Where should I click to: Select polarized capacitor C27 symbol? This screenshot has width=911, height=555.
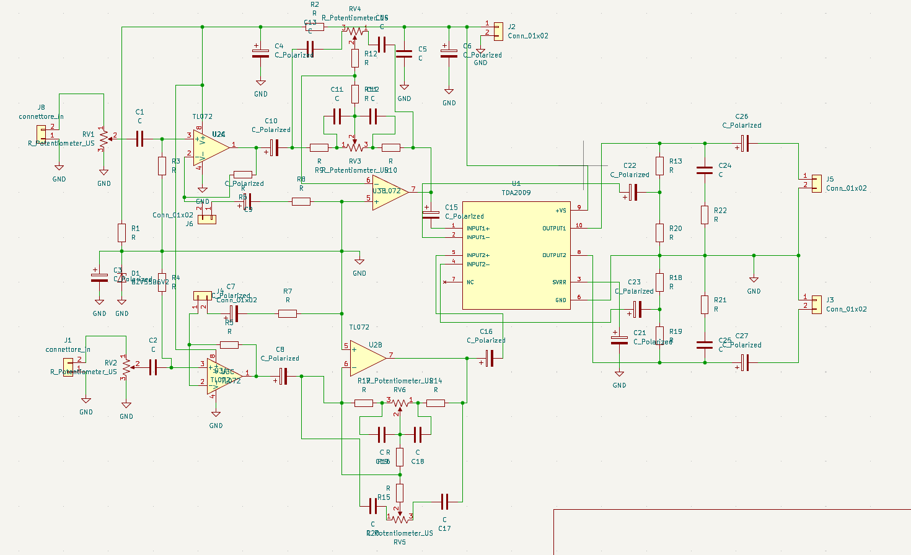coord(744,362)
